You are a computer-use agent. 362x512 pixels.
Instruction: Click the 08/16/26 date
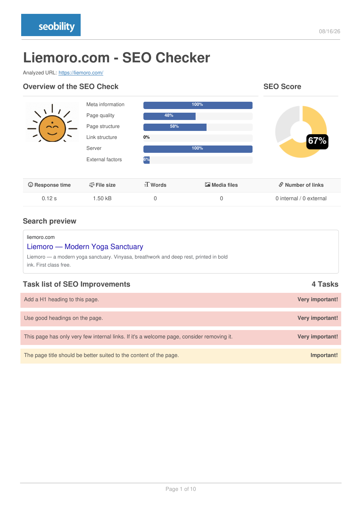pyautogui.click(x=330, y=31)
